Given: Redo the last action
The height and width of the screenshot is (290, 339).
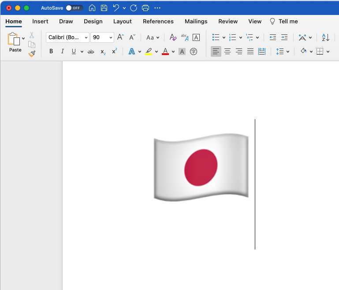Looking at the screenshot, I should 134,8.
